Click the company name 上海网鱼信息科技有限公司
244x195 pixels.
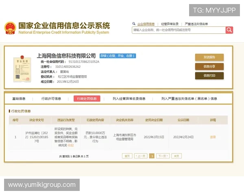(66, 56)
